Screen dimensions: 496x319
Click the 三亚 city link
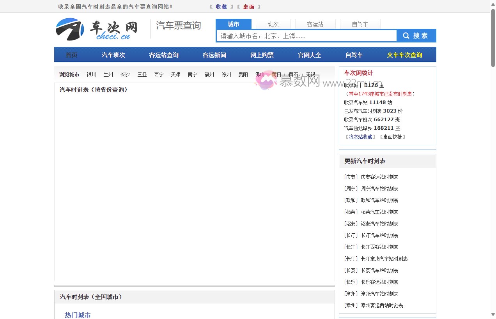[x=142, y=74]
